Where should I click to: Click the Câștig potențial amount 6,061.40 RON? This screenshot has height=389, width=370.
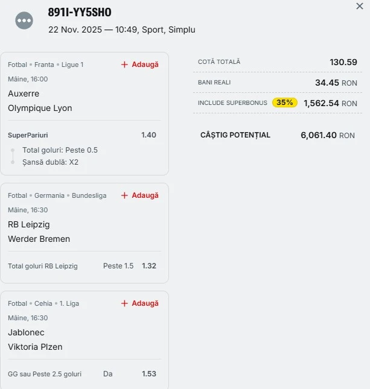click(327, 135)
